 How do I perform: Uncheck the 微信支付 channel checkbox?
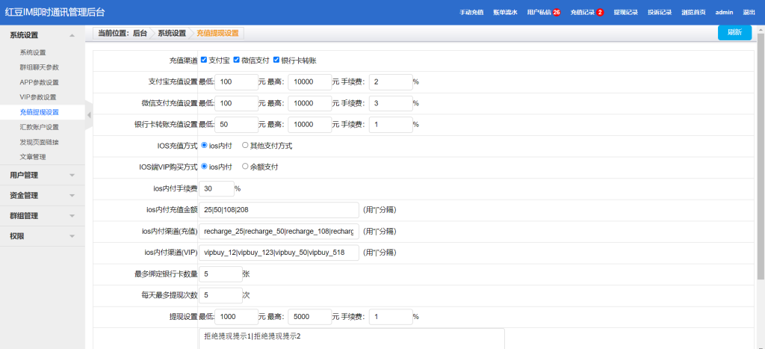(x=237, y=60)
